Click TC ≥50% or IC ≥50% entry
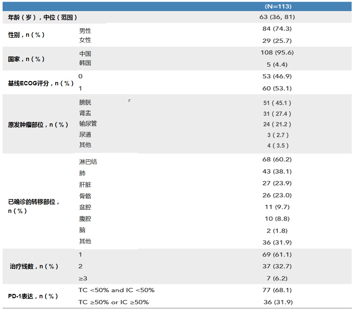The image size is (356, 310). 114,302
